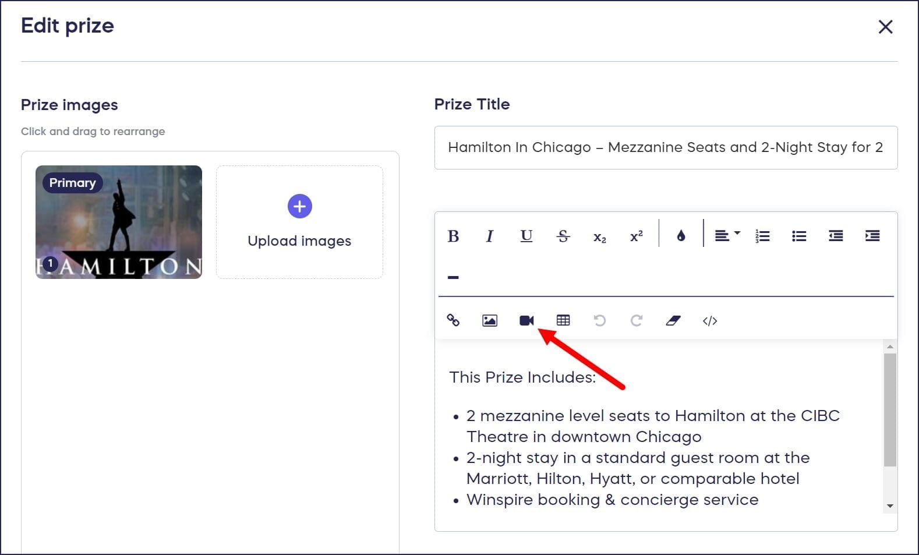
Task: Insert an image into the description
Action: tap(490, 320)
